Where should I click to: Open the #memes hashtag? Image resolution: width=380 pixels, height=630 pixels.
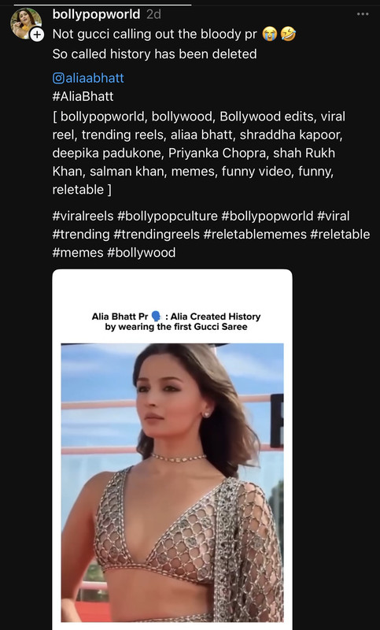[78, 253]
